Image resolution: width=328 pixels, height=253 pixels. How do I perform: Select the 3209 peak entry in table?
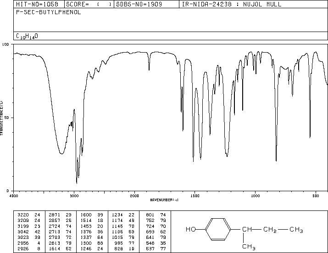tap(28, 221)
